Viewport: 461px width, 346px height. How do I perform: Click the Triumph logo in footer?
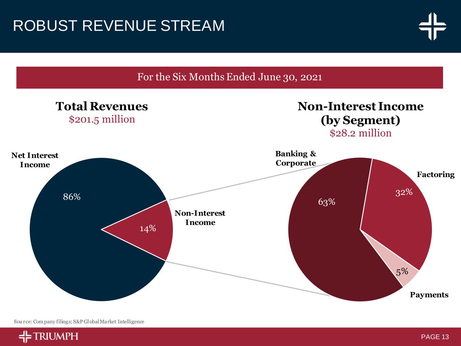(48, 337)
